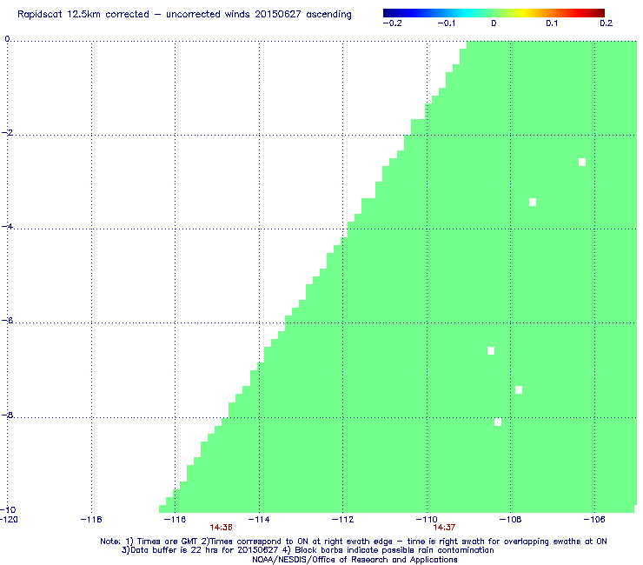Click the longitude axis label -108
The height and width of the screenshot is (565, 643).
(510, 520)
